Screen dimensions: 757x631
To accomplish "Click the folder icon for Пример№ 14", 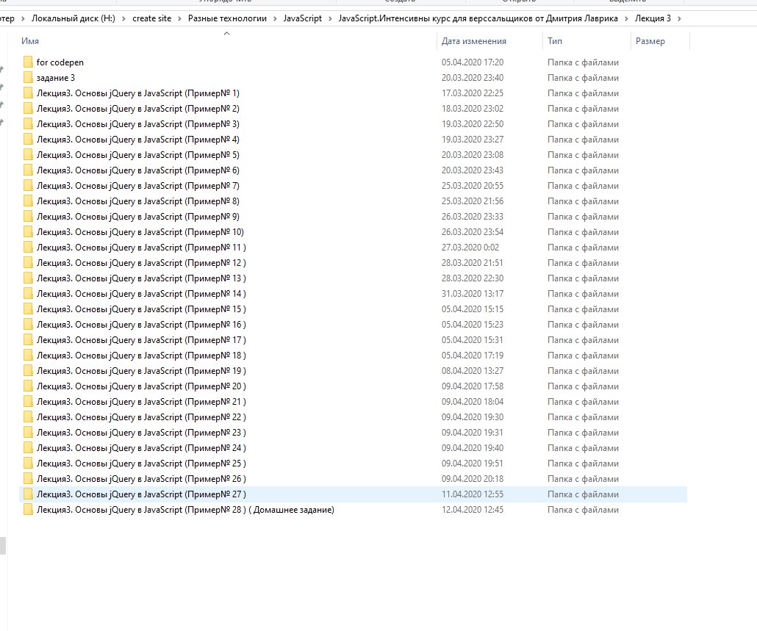I will click(x=28, y=294).
